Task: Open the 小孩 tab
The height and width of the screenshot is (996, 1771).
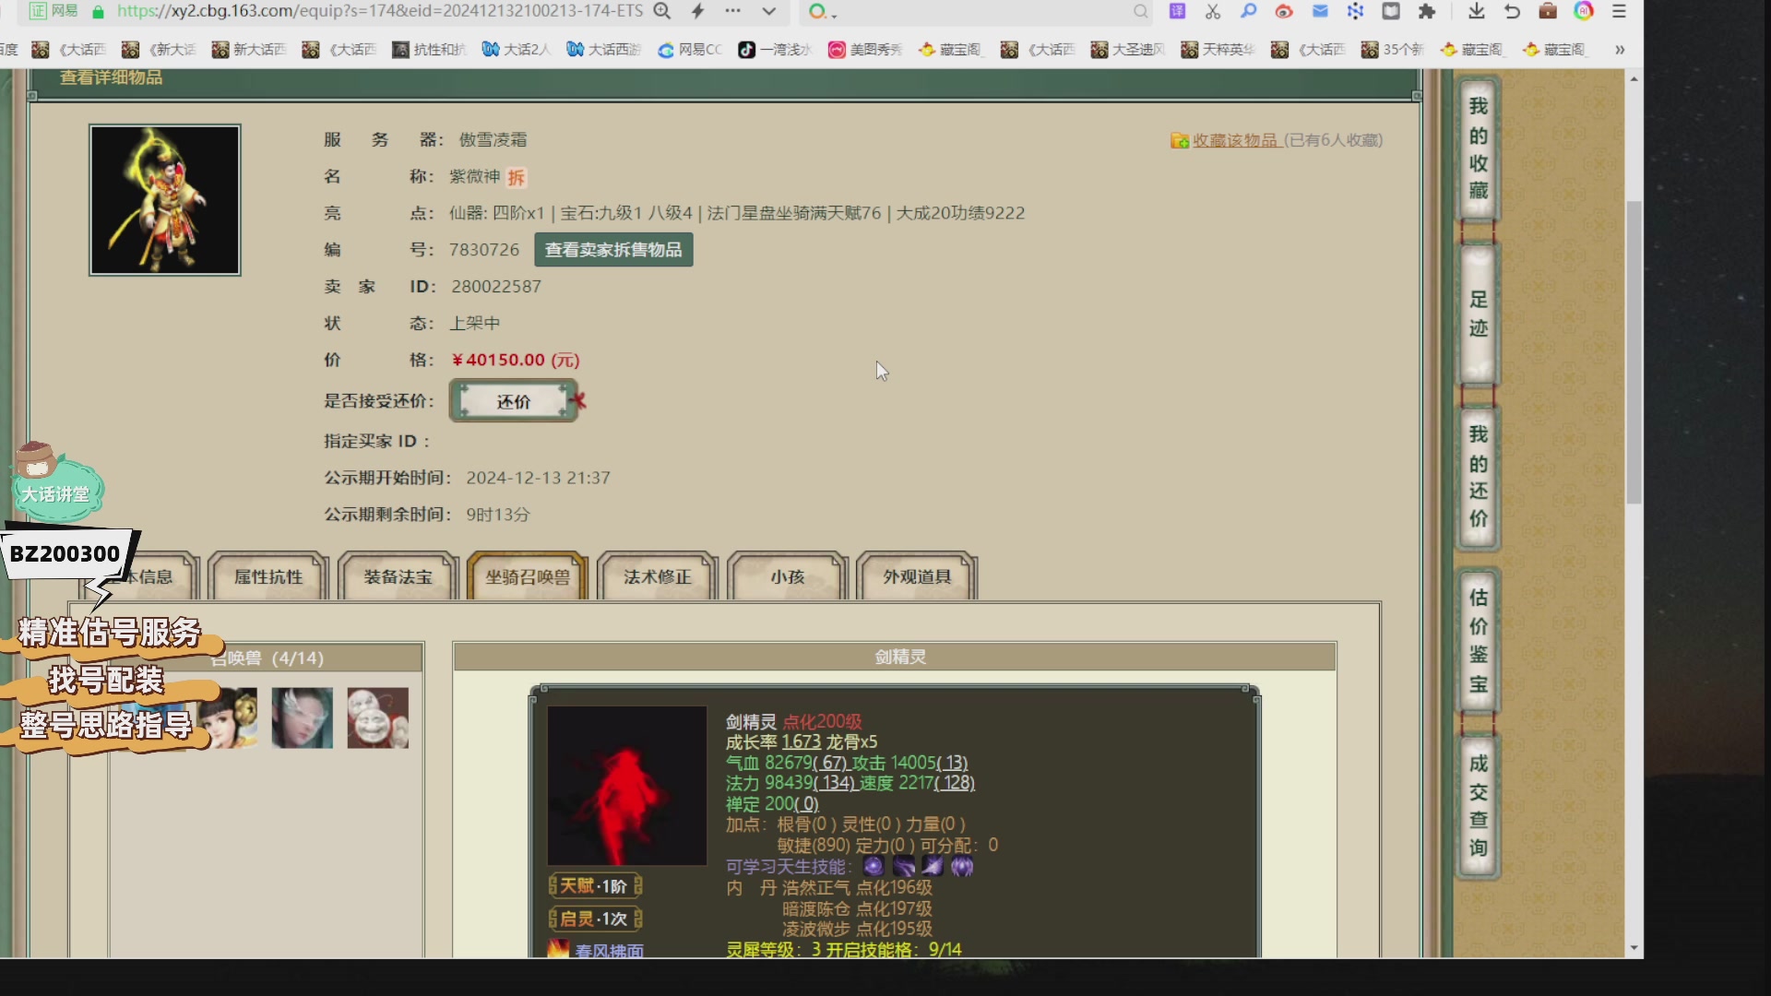Action: (788, 577)
